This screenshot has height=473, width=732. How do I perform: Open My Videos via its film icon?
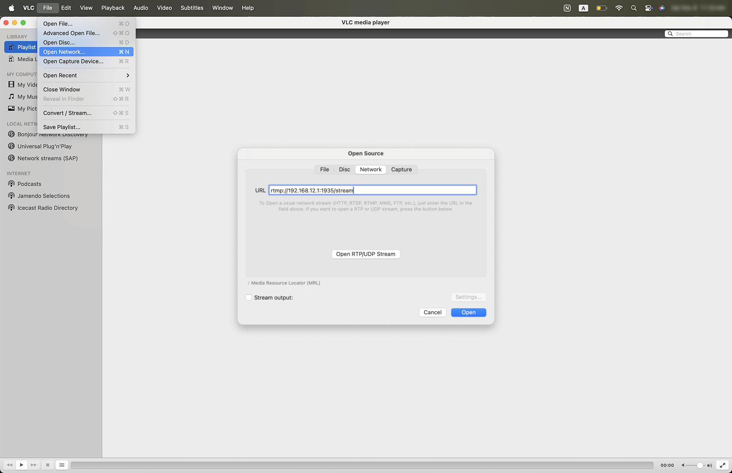11,84
